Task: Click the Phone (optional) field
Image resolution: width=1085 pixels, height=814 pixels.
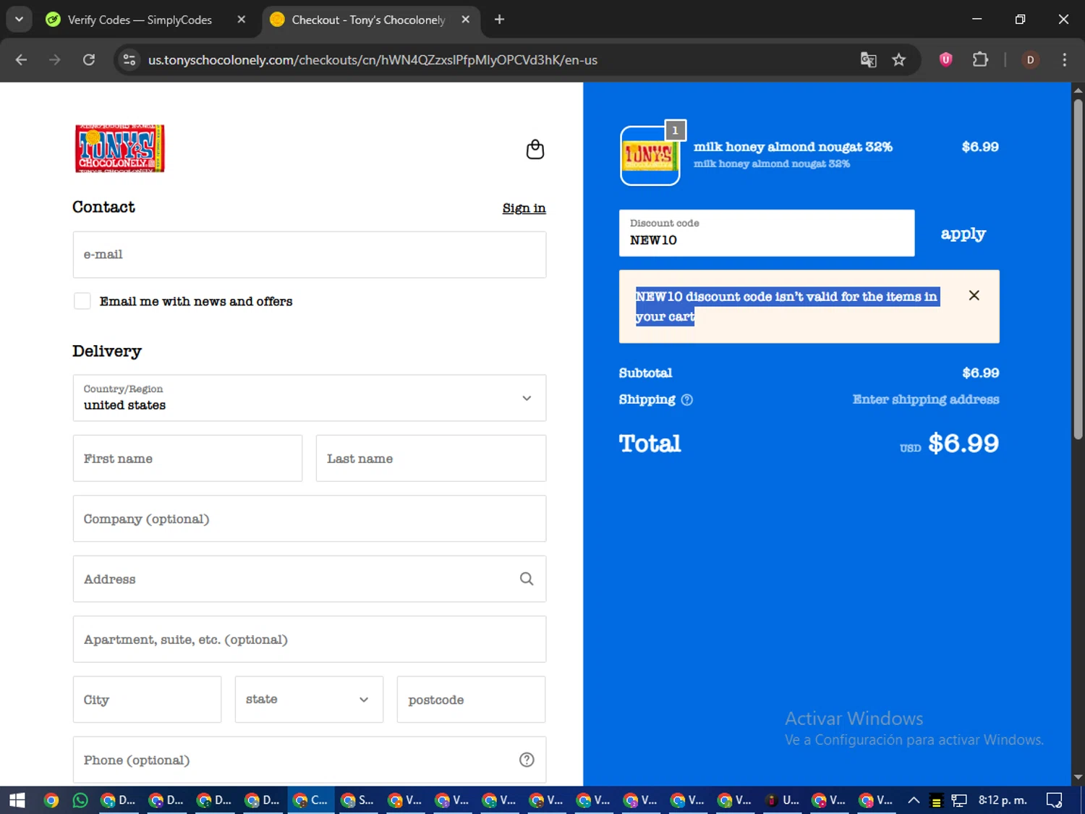Action: coord(310,760)
